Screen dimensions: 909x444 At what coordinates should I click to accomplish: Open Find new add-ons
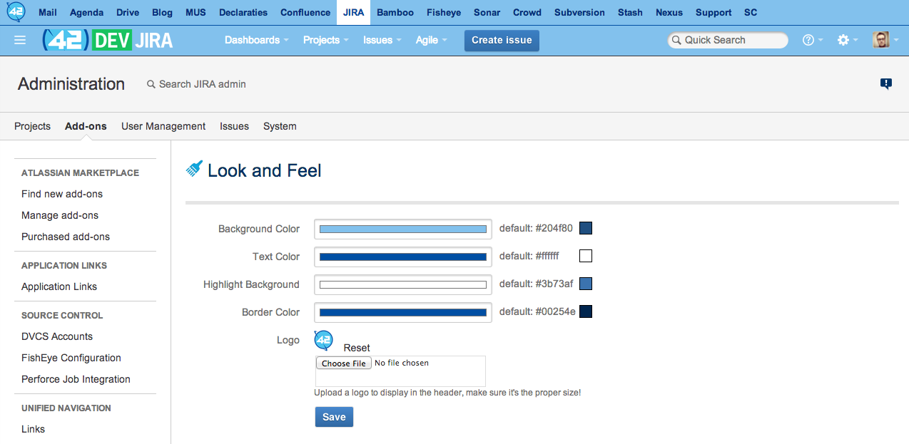[62, 194]
